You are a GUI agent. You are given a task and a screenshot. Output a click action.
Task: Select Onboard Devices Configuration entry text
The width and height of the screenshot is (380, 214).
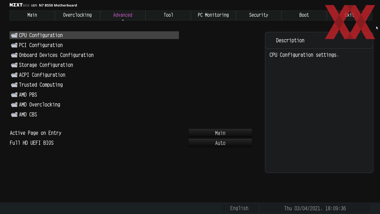pos(56,55)
